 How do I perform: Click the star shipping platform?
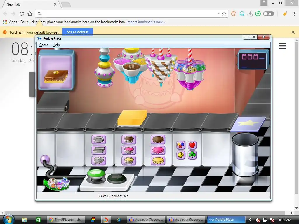[x=248, y=124]
